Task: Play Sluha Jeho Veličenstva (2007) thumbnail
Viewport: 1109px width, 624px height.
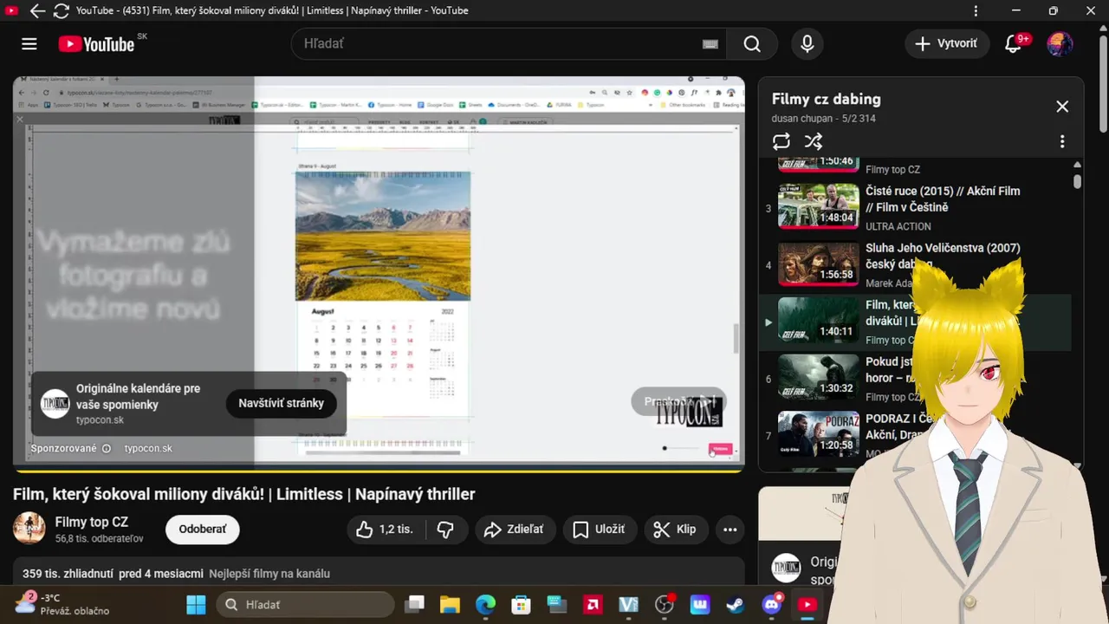Action: (x=819, y=263)
